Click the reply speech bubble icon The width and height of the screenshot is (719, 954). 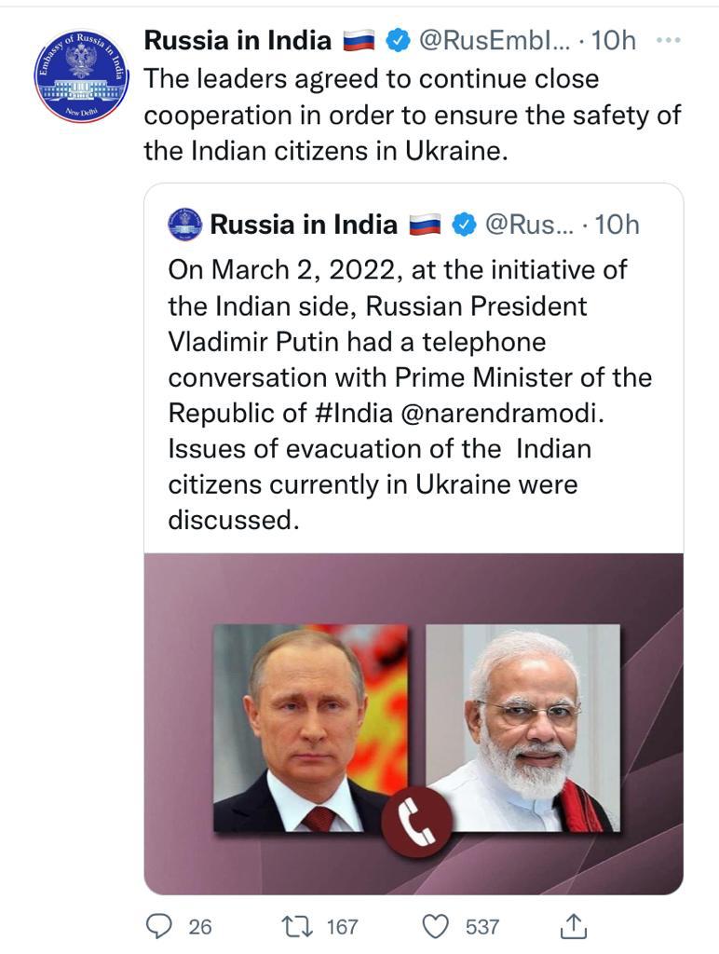pyautogui.click(x=161, y=926)
